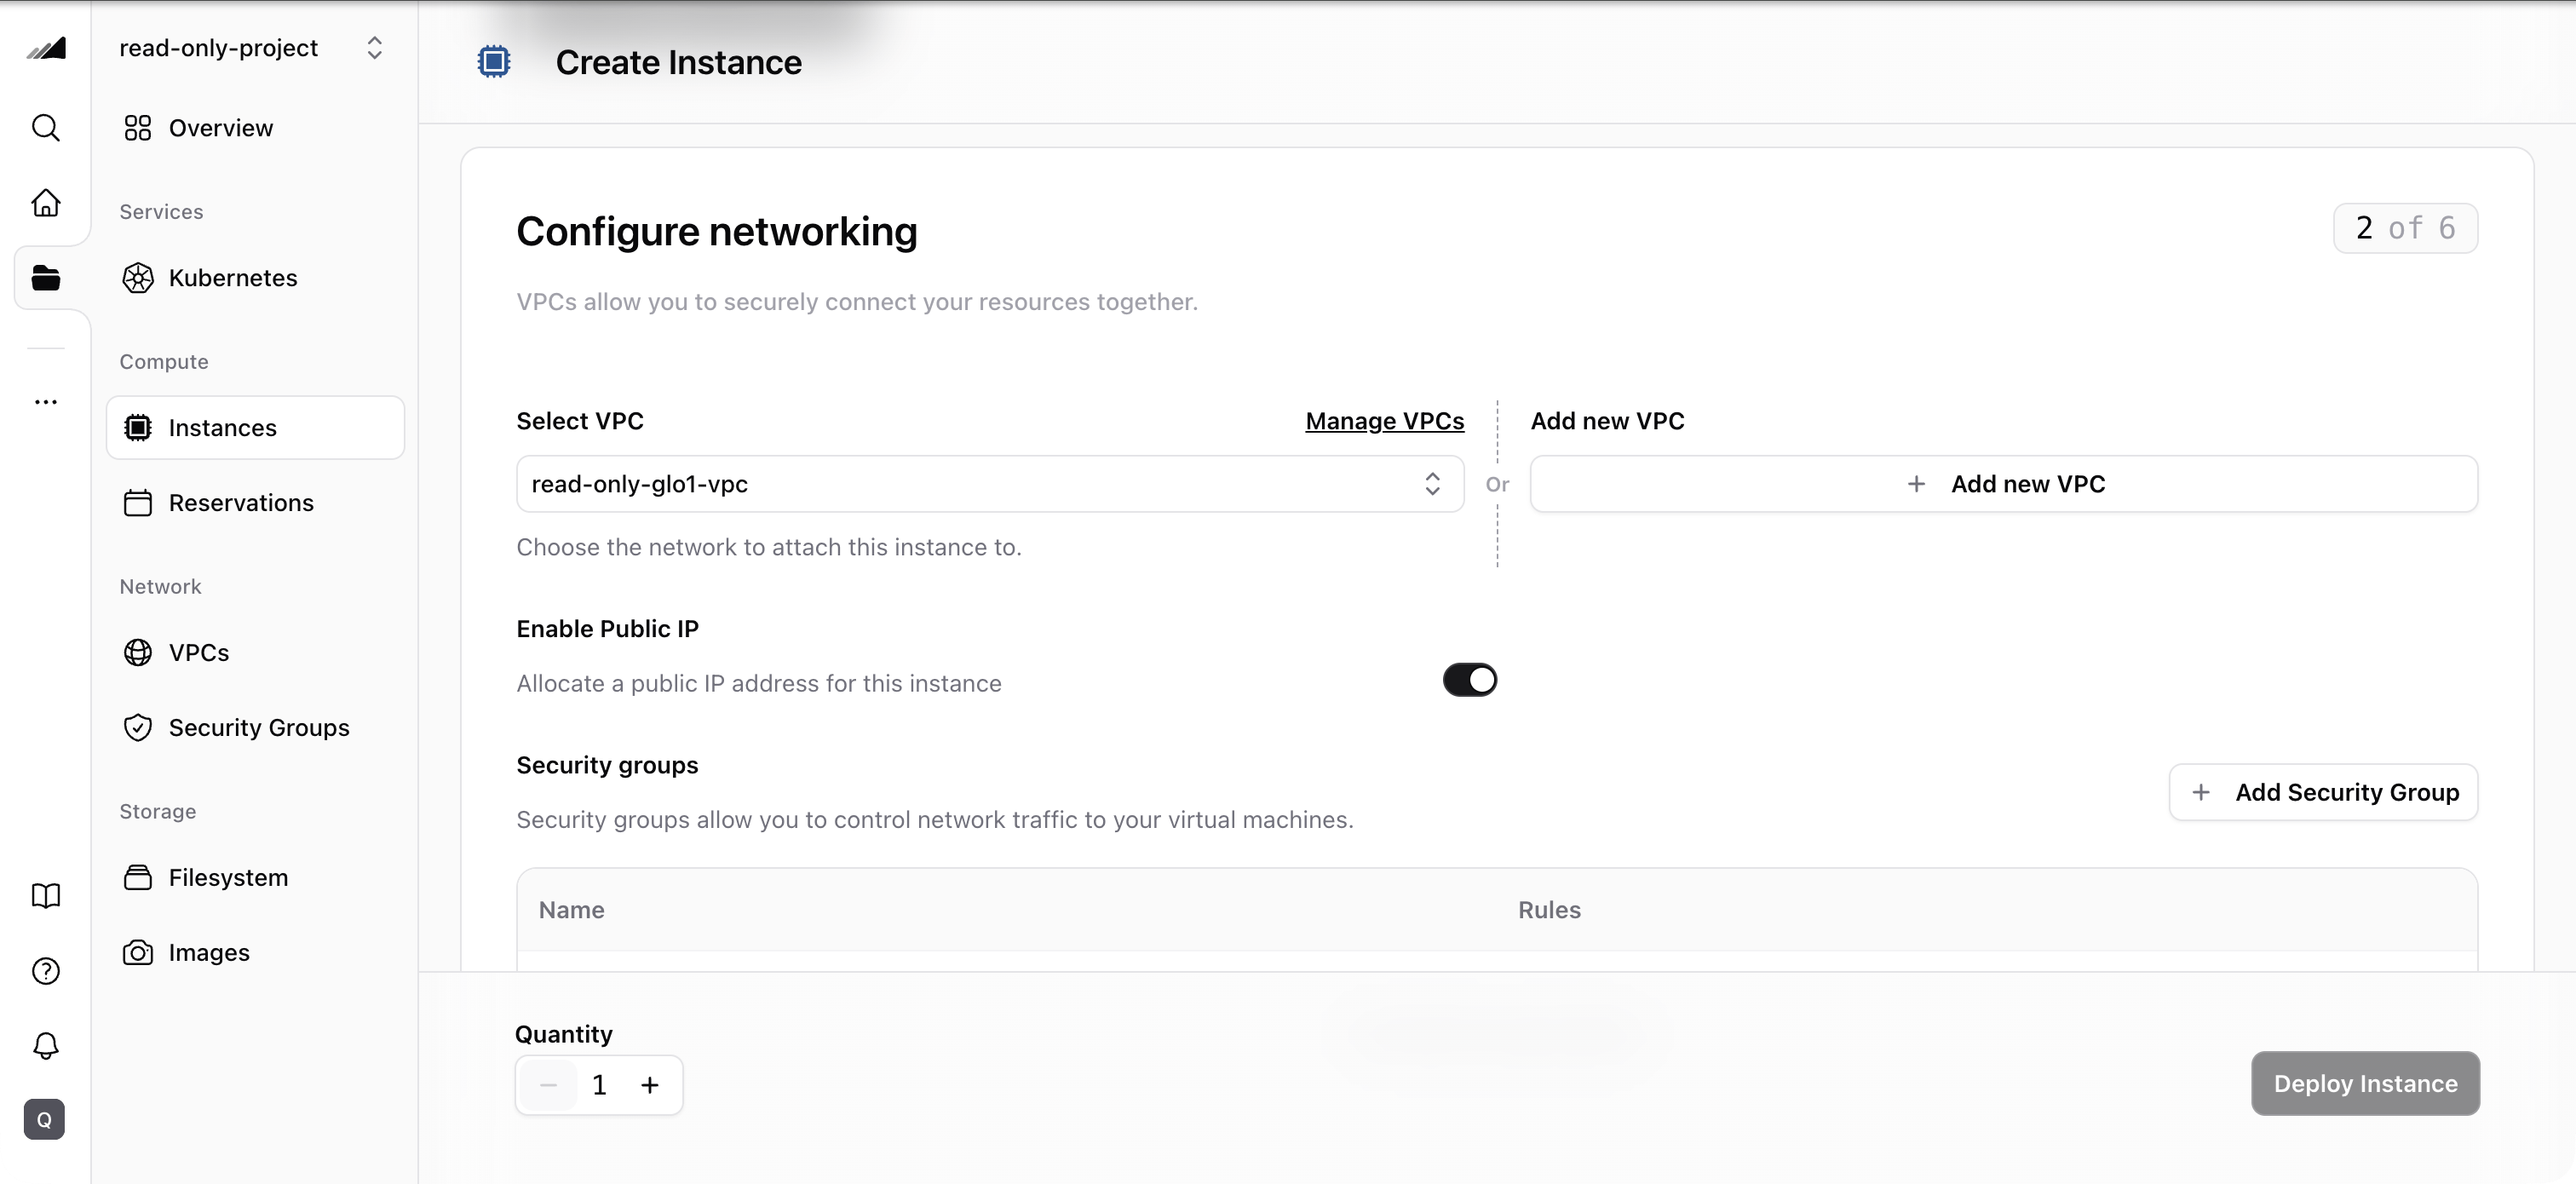Navigate to VPCs
This screenshot has height=1184, width=2576.
click(x=255, y=653)
